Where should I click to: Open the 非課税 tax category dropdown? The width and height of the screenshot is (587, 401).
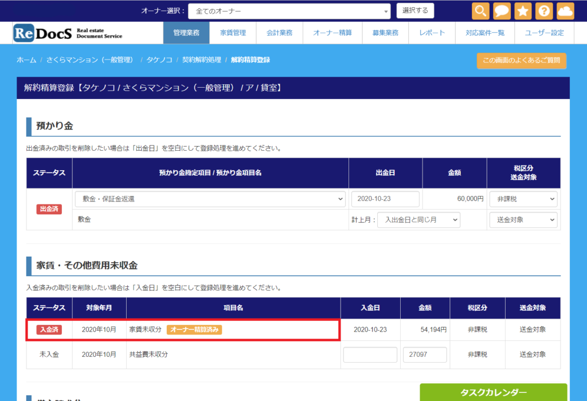click(523, 199)
